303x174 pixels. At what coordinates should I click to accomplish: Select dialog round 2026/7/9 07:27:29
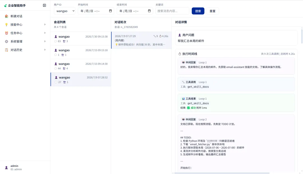[141, 40]
